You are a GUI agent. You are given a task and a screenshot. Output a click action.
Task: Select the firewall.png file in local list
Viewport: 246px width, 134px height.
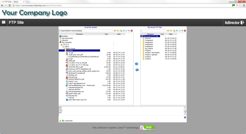pyautogui.click(x=73, y=77)
